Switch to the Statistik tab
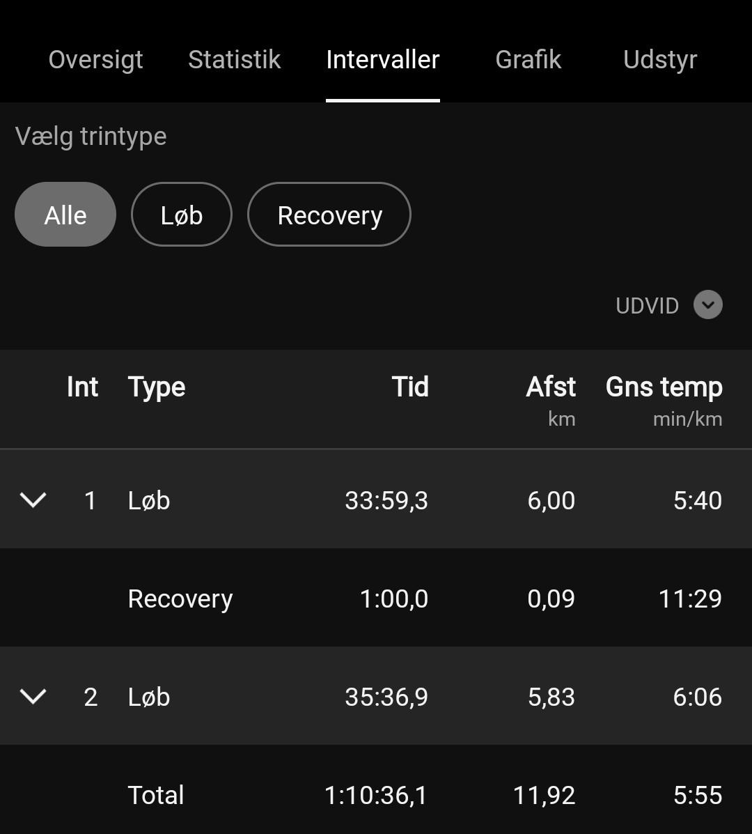 pyautogui.click(x=234, y=60)
